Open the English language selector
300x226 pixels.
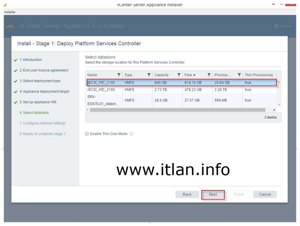pyautogui.click(x=283, y=26)
